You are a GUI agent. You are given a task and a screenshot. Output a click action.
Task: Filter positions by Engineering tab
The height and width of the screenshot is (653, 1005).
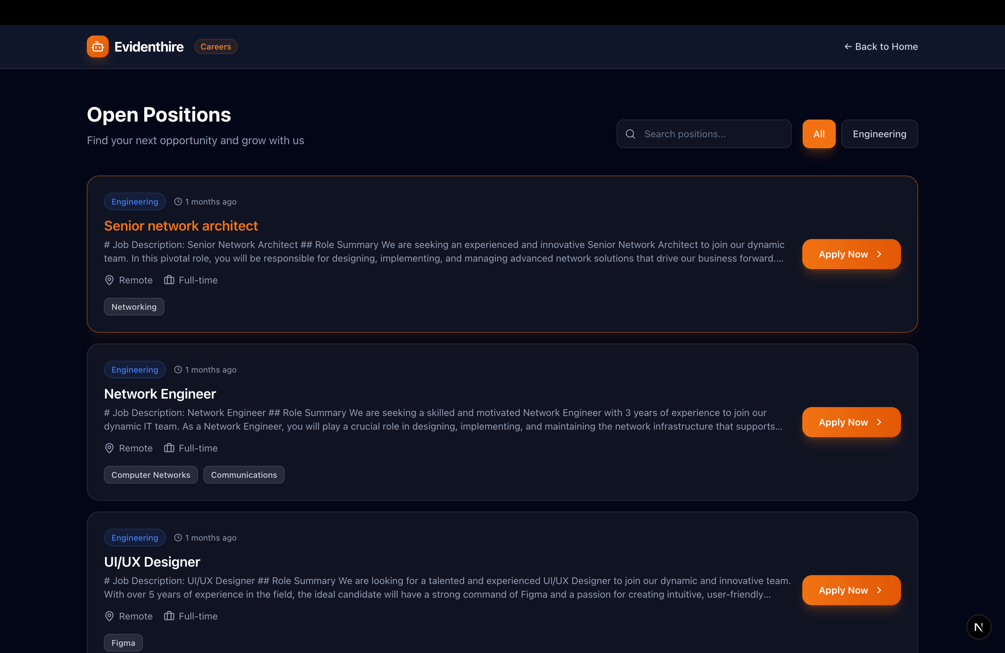(x=879, y=134)
